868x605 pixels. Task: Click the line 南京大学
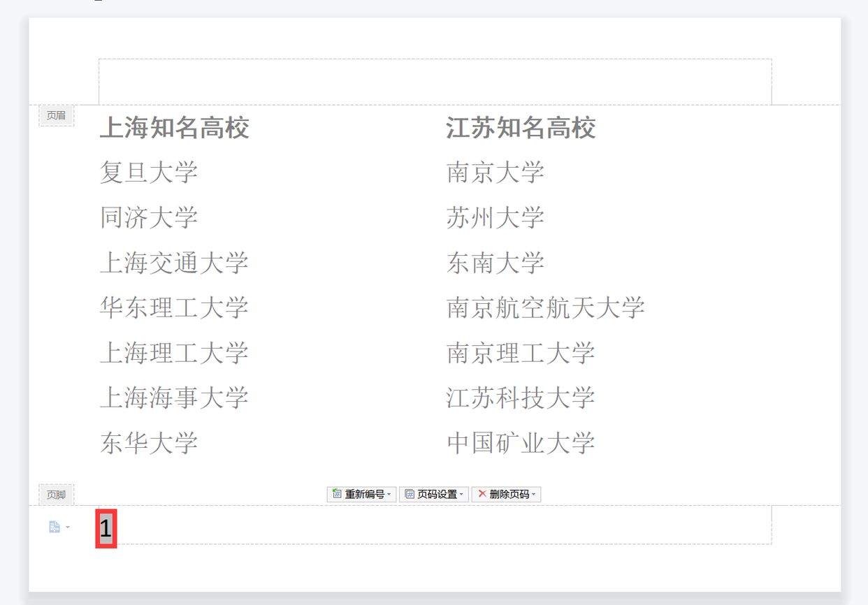[x=496, y=173]
